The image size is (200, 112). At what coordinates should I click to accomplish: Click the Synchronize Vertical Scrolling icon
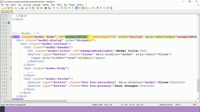(x=62, y=8)
